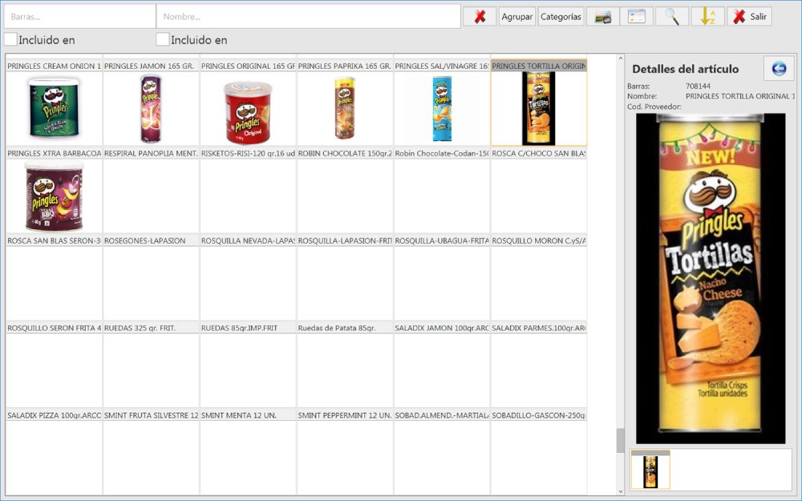Click the scroll up arrow of product list

(x=620, y=59)
